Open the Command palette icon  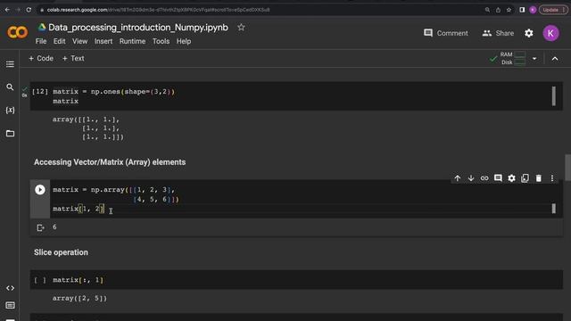pos(10,305)
